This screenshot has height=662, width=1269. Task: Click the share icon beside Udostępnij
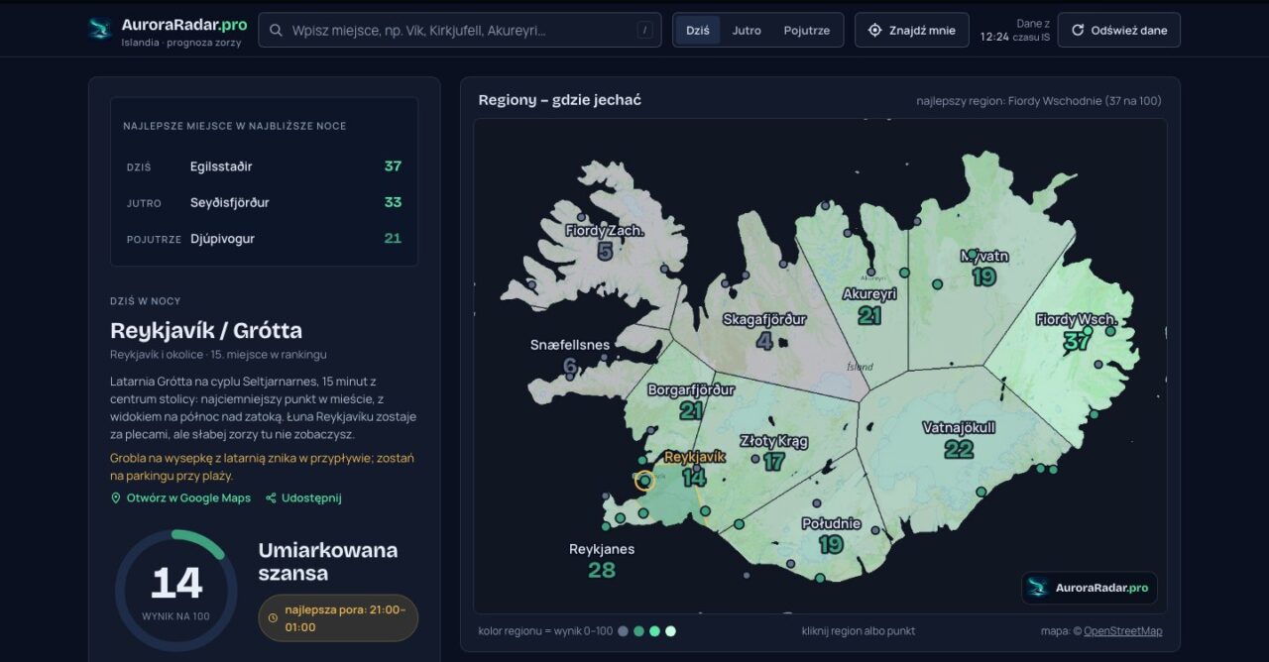[x=271, y=498]
